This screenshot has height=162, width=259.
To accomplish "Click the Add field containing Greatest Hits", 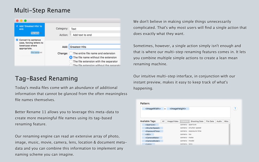I will 95,47.
